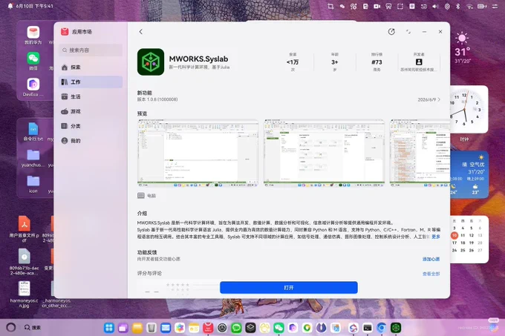Expand description with 更多 link
Viewport: 505px width, 336px height.
click(x=436, y=237)
